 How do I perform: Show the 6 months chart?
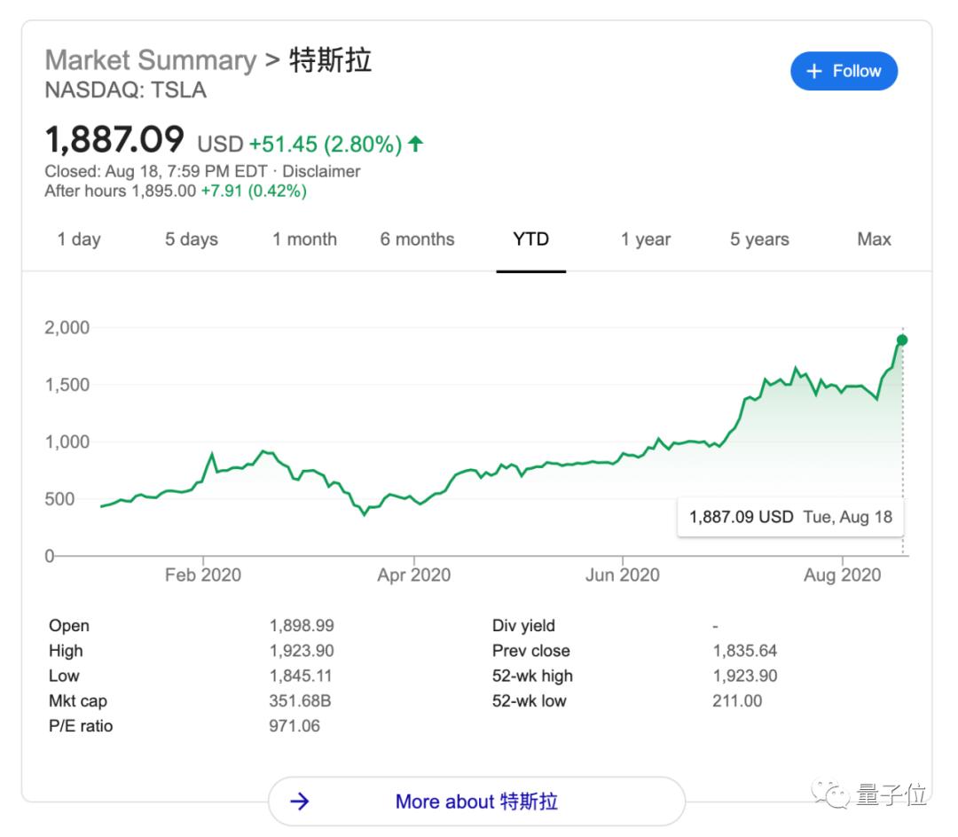coord(417,239)
